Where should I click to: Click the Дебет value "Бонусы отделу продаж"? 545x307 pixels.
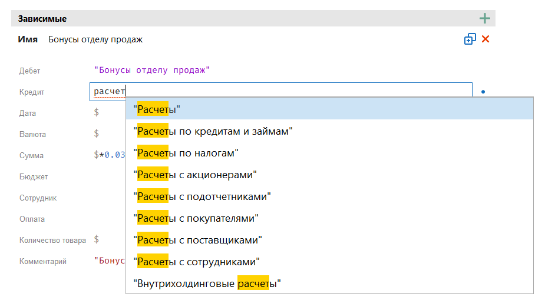[x=152, y=70]
